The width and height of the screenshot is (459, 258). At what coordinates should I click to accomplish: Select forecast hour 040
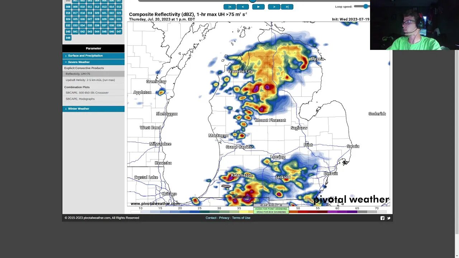pyautogui.click(x=68, y=32)
